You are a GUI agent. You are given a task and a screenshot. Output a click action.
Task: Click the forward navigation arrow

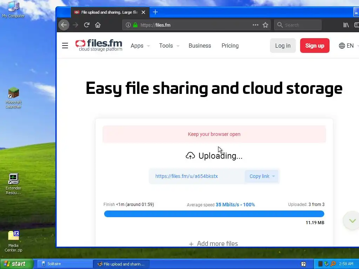pyautogui.click(x=75, y=25)
